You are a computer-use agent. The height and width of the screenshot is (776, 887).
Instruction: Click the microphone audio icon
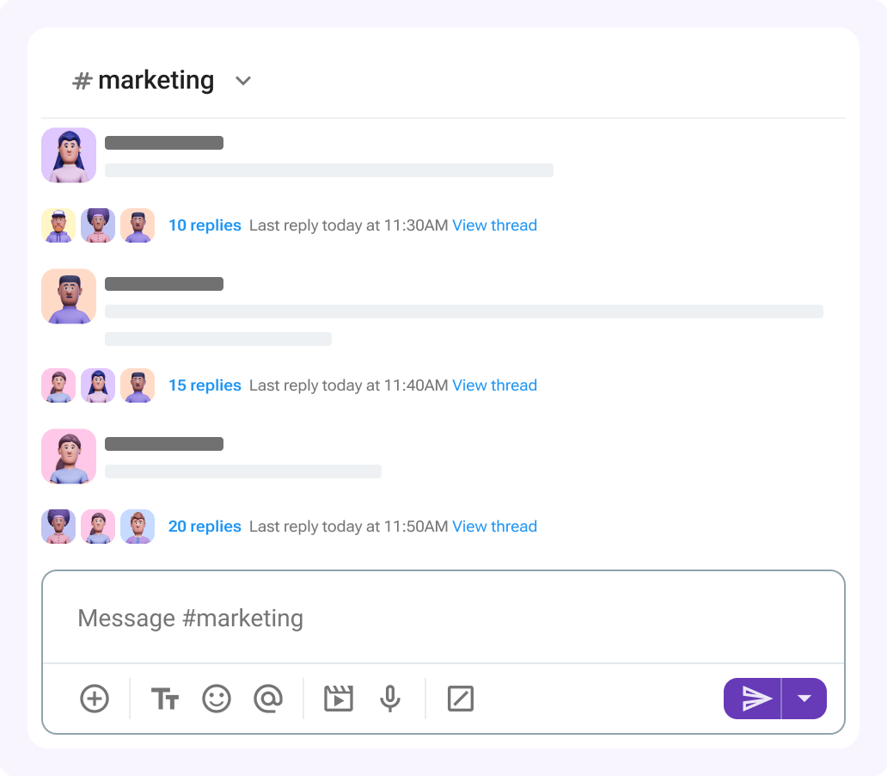(390, 699)
